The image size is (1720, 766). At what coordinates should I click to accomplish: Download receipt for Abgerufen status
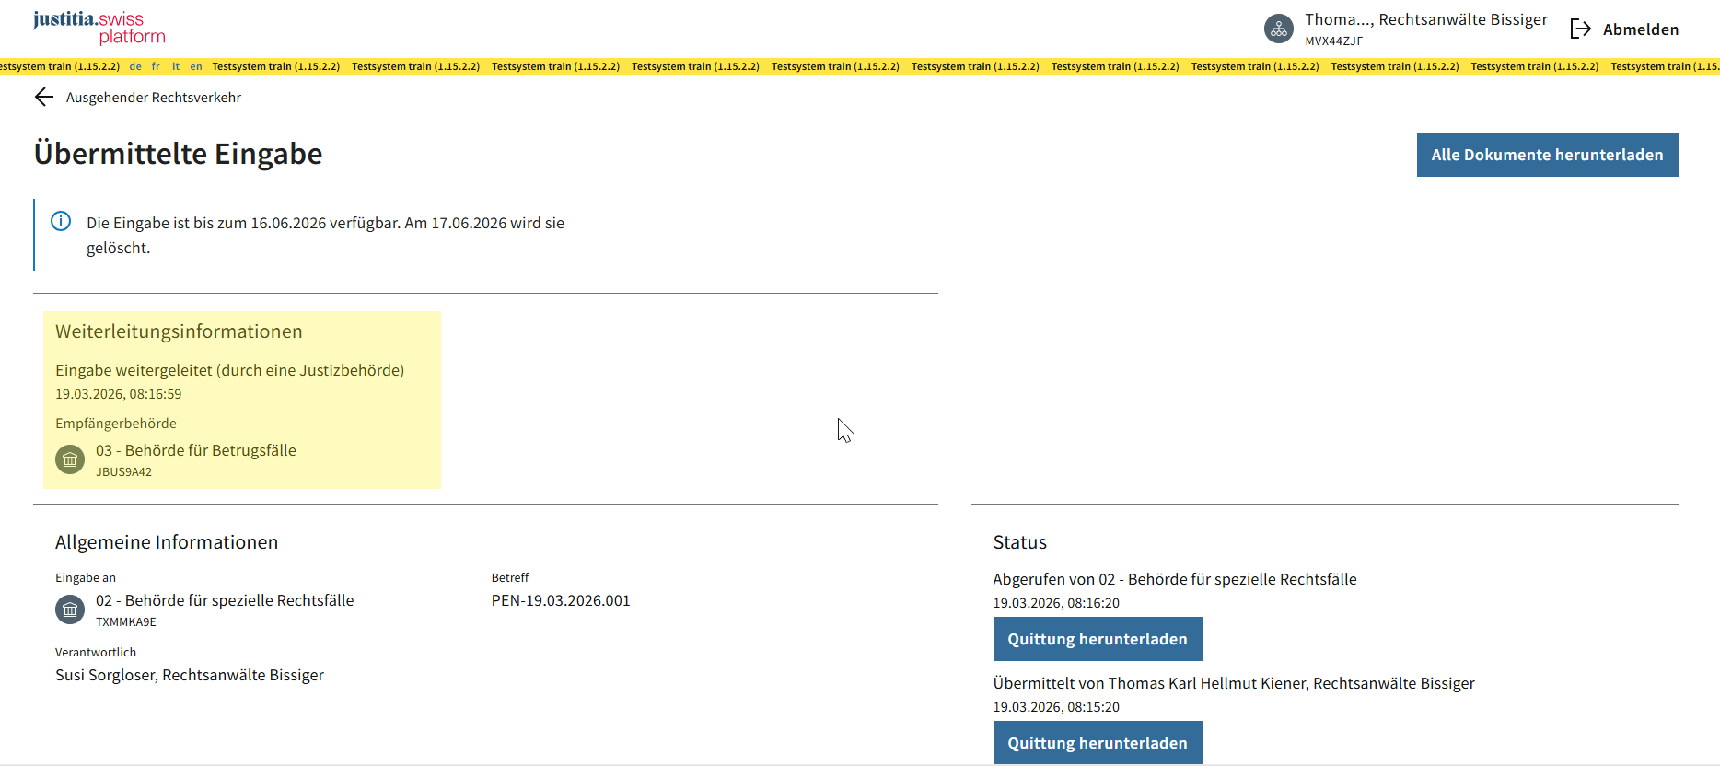click(1097, 639)
